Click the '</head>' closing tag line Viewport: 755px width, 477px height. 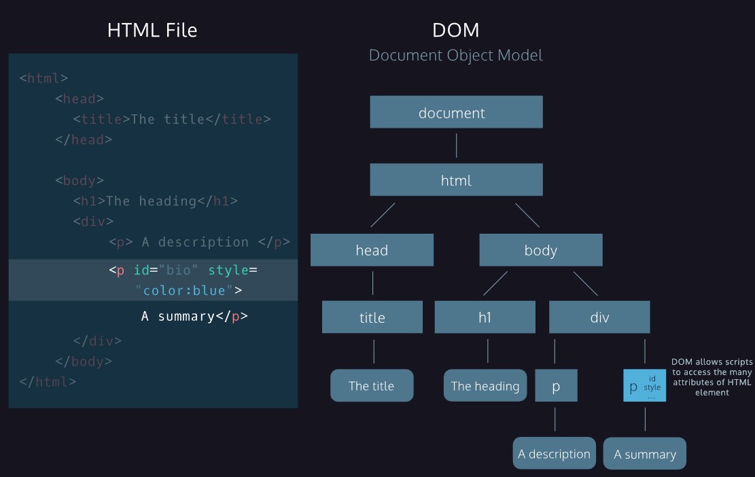(84, 139)
